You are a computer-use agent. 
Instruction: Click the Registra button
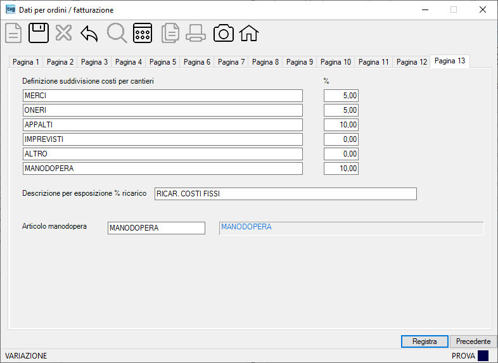pos(425,341)
